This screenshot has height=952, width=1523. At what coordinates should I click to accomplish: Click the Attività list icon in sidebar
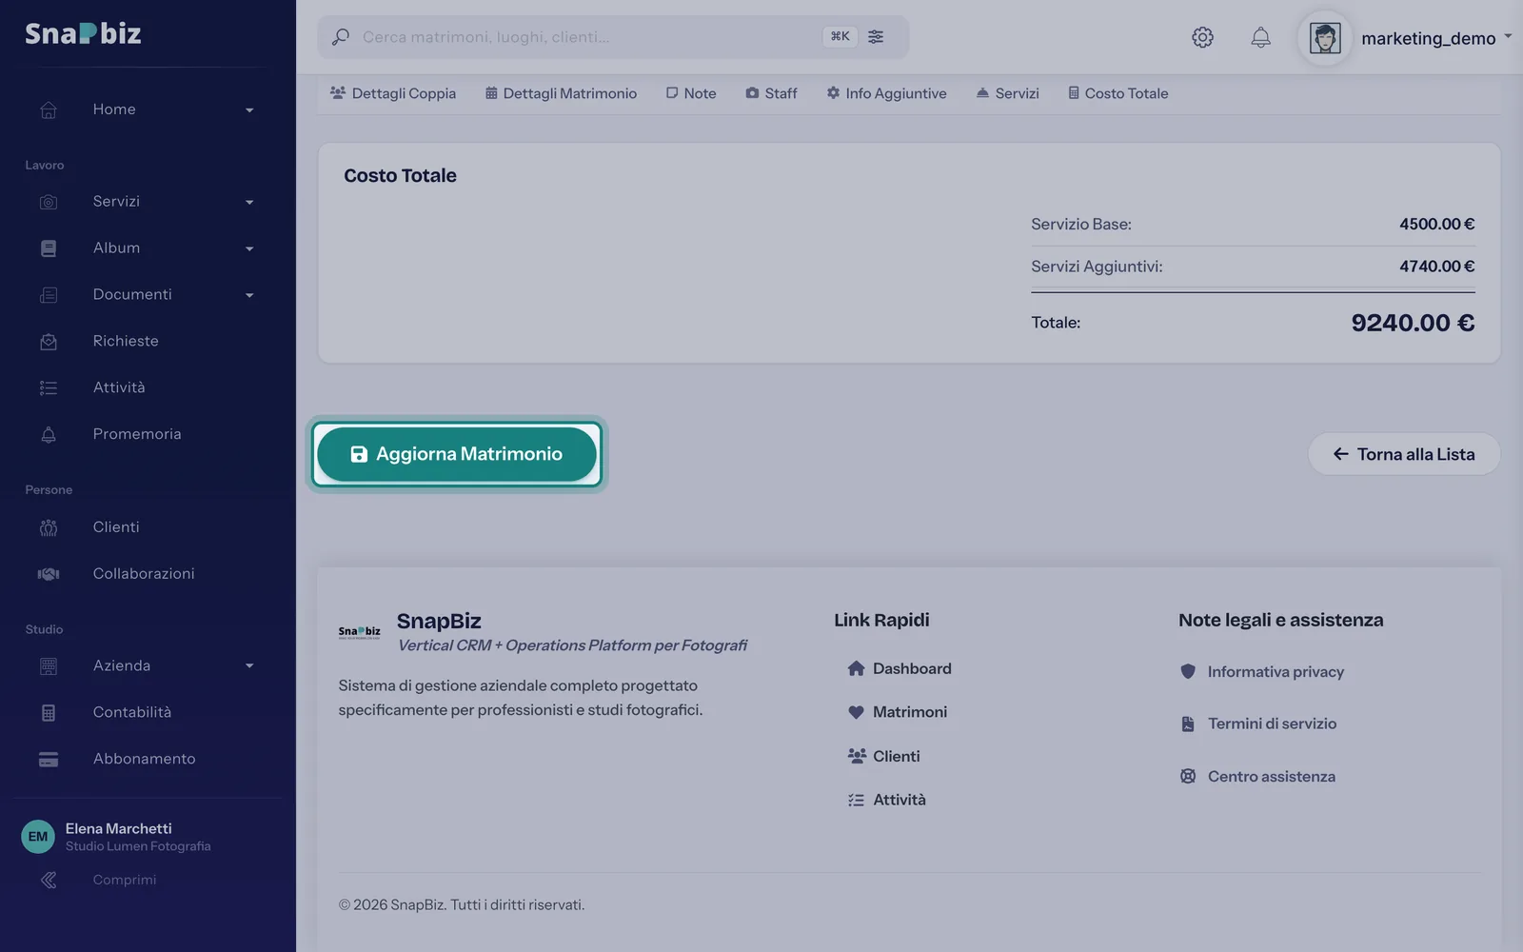[49, 387]
